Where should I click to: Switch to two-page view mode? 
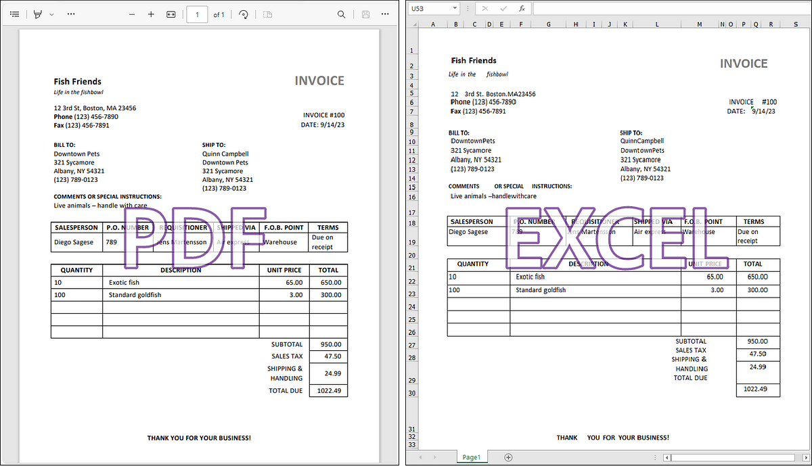pos(267,14)
